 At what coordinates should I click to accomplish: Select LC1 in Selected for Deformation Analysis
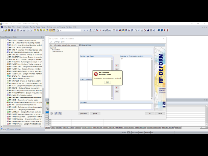point(122,59)
